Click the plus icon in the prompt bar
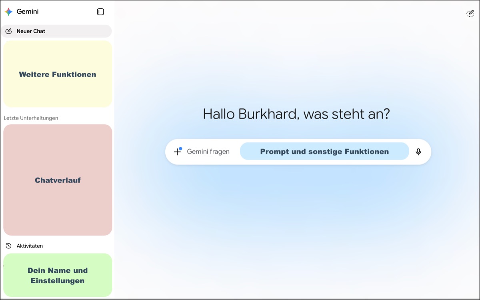 (177, 152)
